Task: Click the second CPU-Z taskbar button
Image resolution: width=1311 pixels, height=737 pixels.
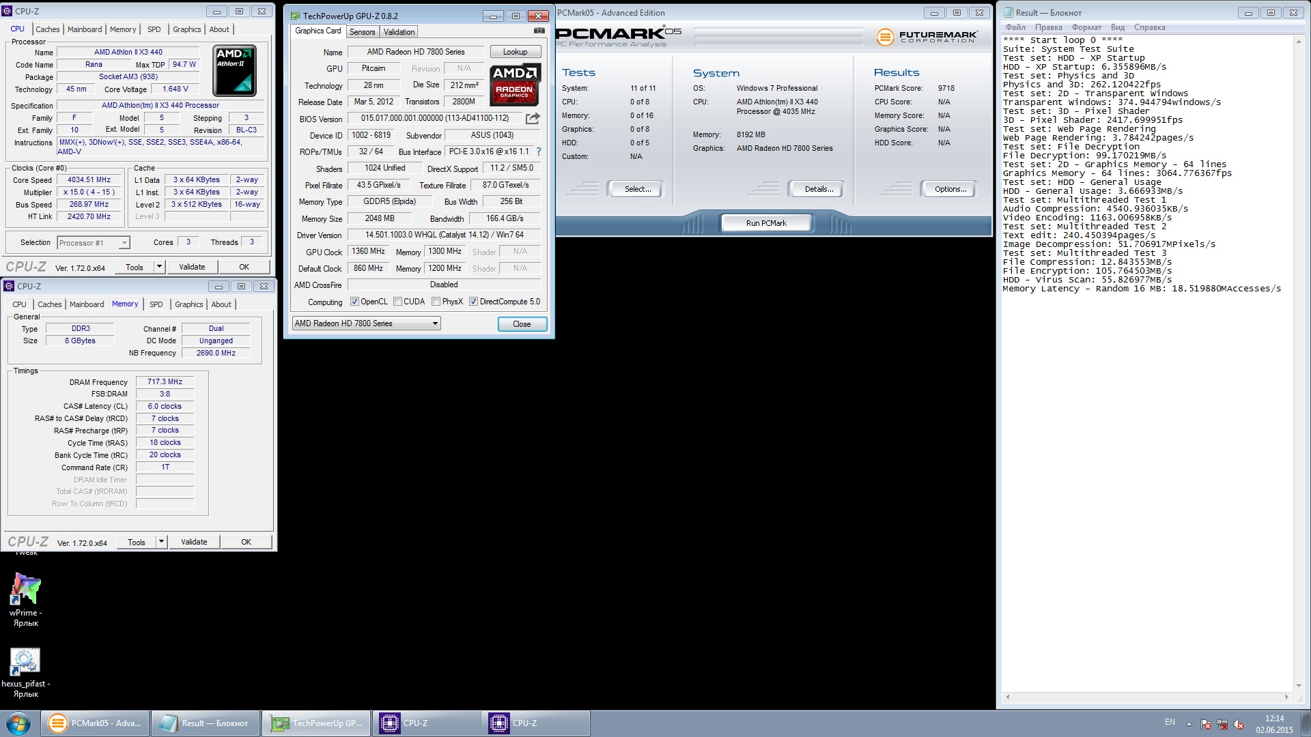Action: [x=536, y=723]
